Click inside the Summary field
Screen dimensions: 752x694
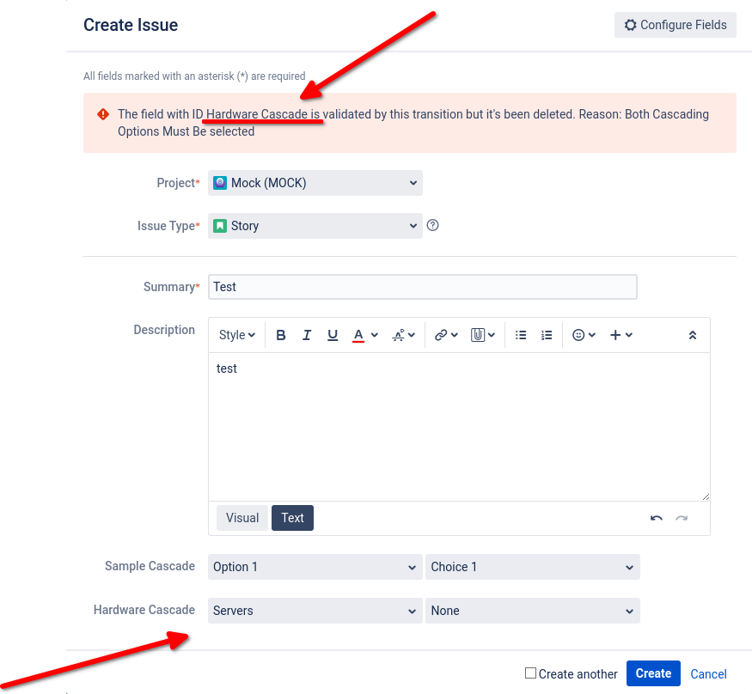[421, 286]
